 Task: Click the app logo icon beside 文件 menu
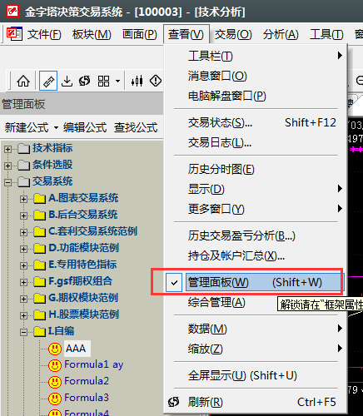click(14, 34)
